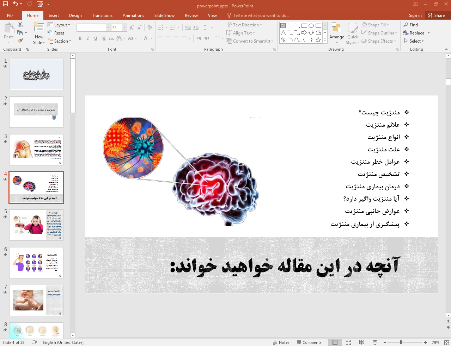451x346 pixels.
Task: Click Start From Beginning presentation icon
Action: (40, 4)
